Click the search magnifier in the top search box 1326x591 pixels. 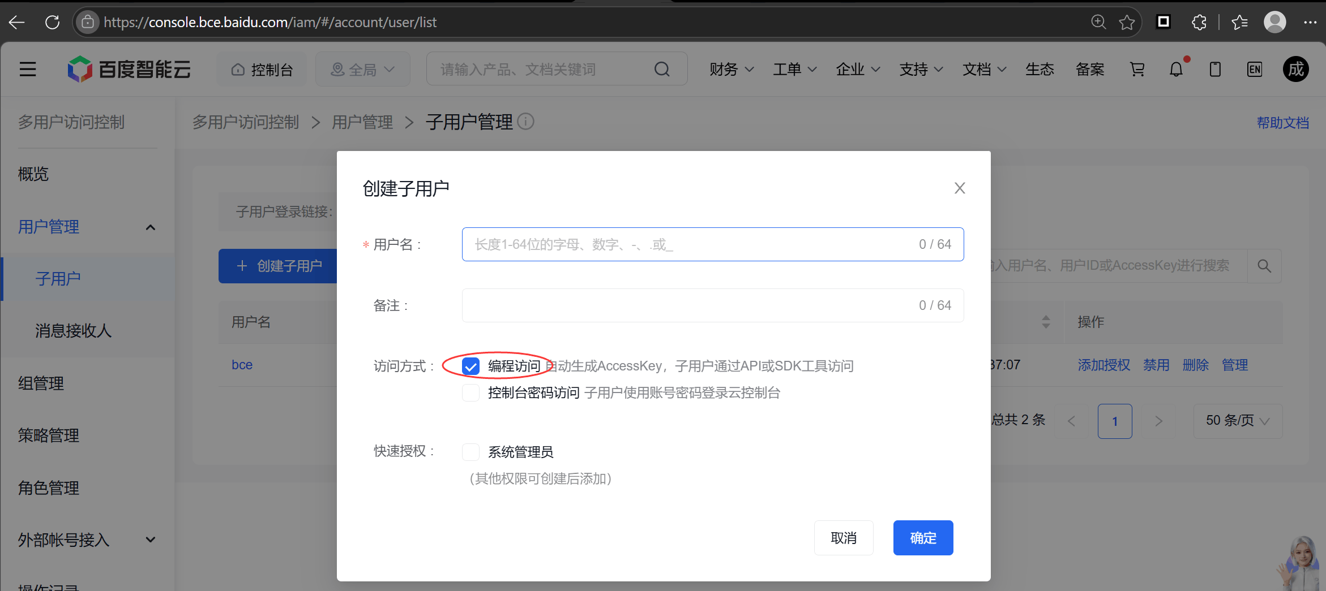661,69
